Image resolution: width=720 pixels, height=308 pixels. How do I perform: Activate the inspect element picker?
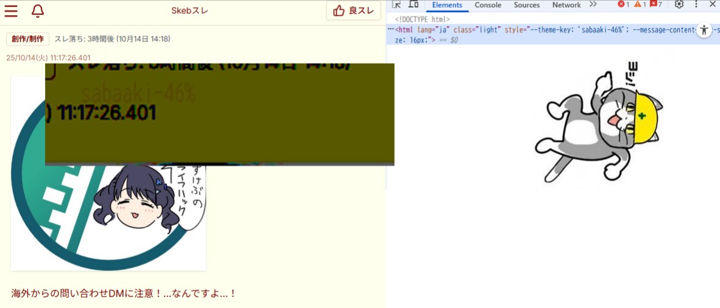coord(397,5)
